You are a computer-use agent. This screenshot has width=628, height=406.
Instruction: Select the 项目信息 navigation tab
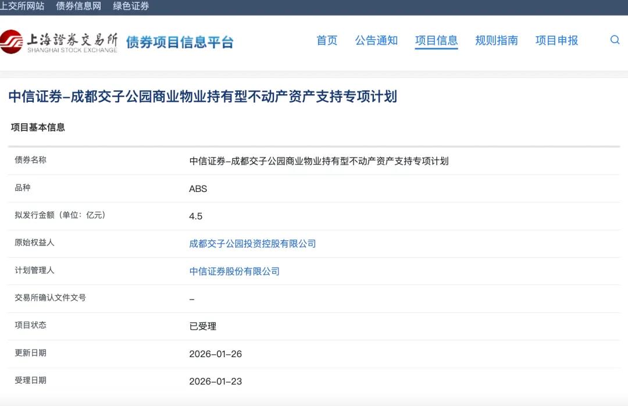[436, 40]
